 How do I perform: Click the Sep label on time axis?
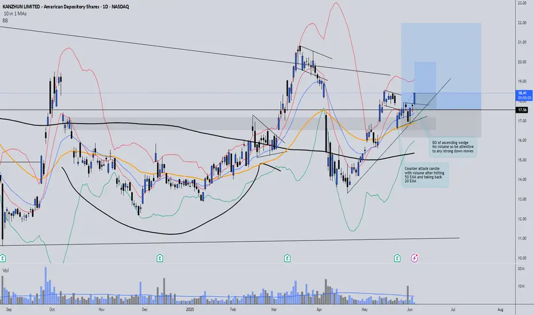pyautogui.click(x=9, y=309)
